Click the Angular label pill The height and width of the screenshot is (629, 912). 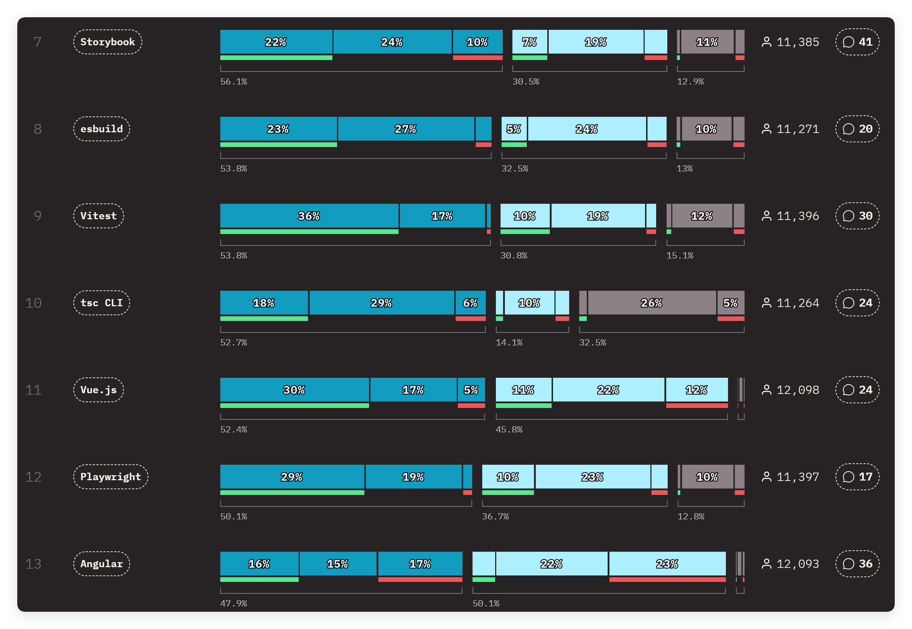click(102, 564)
